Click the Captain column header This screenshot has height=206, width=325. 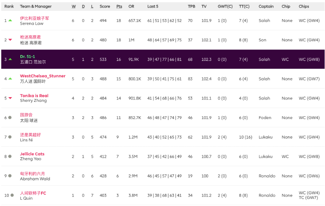point(266,7)
